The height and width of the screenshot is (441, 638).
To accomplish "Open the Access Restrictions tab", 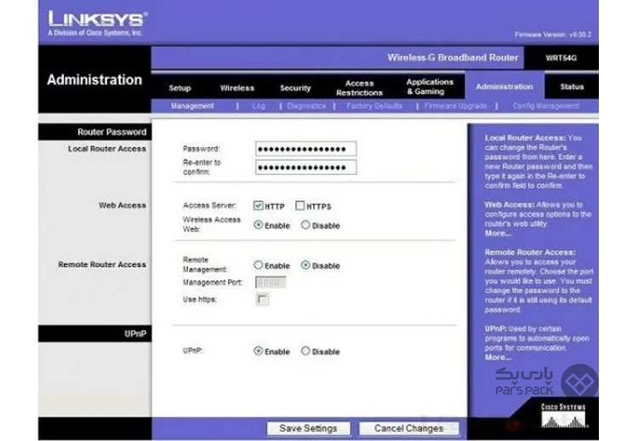I will (359, 88).
